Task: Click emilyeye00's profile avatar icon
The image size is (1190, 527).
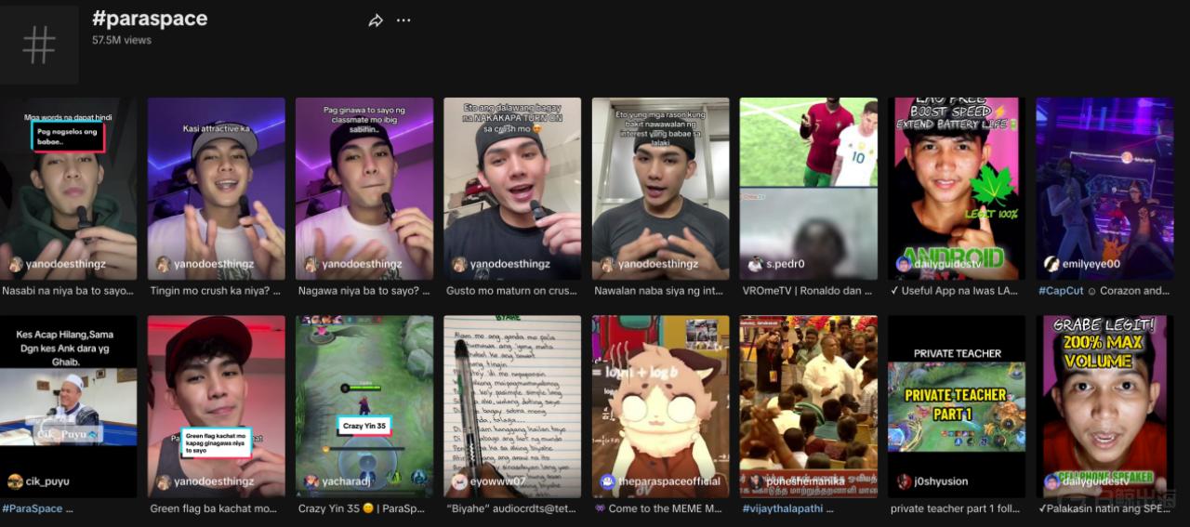Action: 1051,264
